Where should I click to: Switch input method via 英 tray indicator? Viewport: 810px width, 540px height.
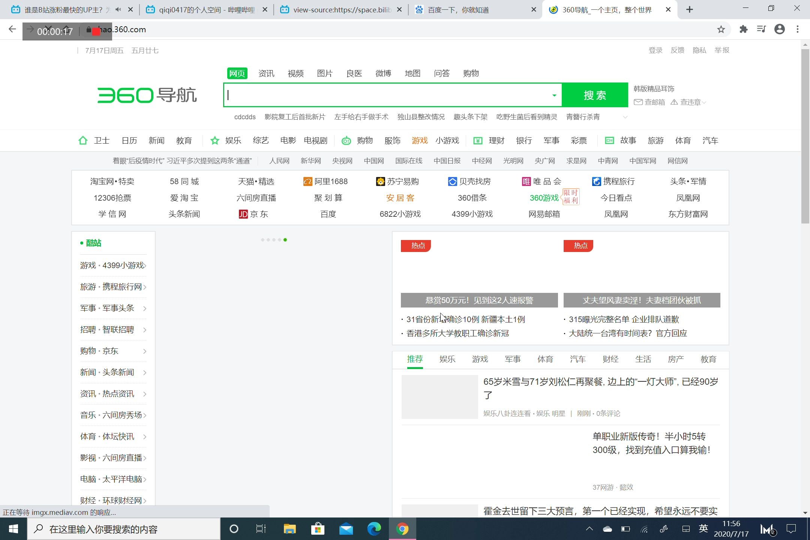click(x=703, y=529)
